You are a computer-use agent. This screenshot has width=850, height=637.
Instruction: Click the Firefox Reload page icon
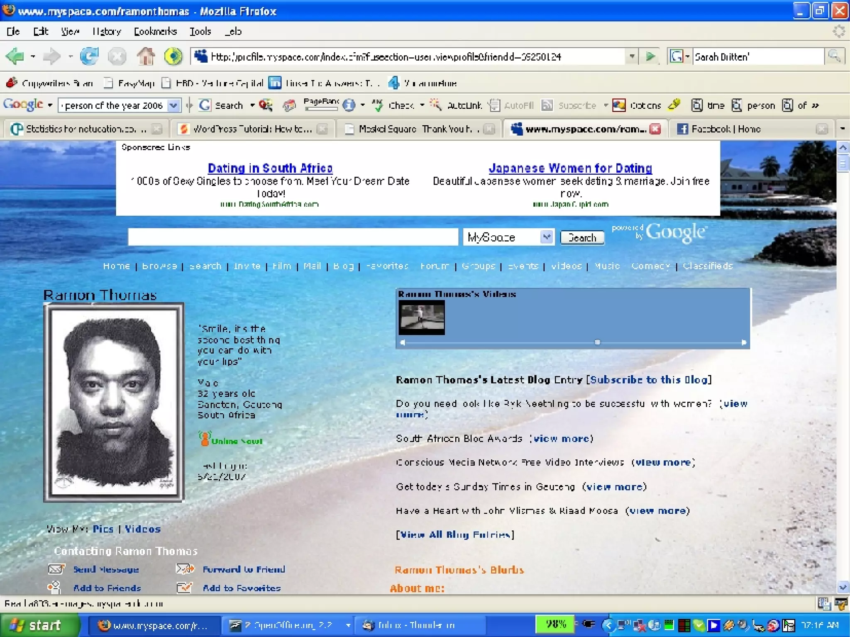[89, 56]
